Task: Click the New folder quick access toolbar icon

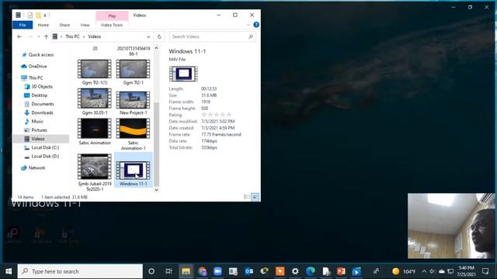Action: click(38, 15)
